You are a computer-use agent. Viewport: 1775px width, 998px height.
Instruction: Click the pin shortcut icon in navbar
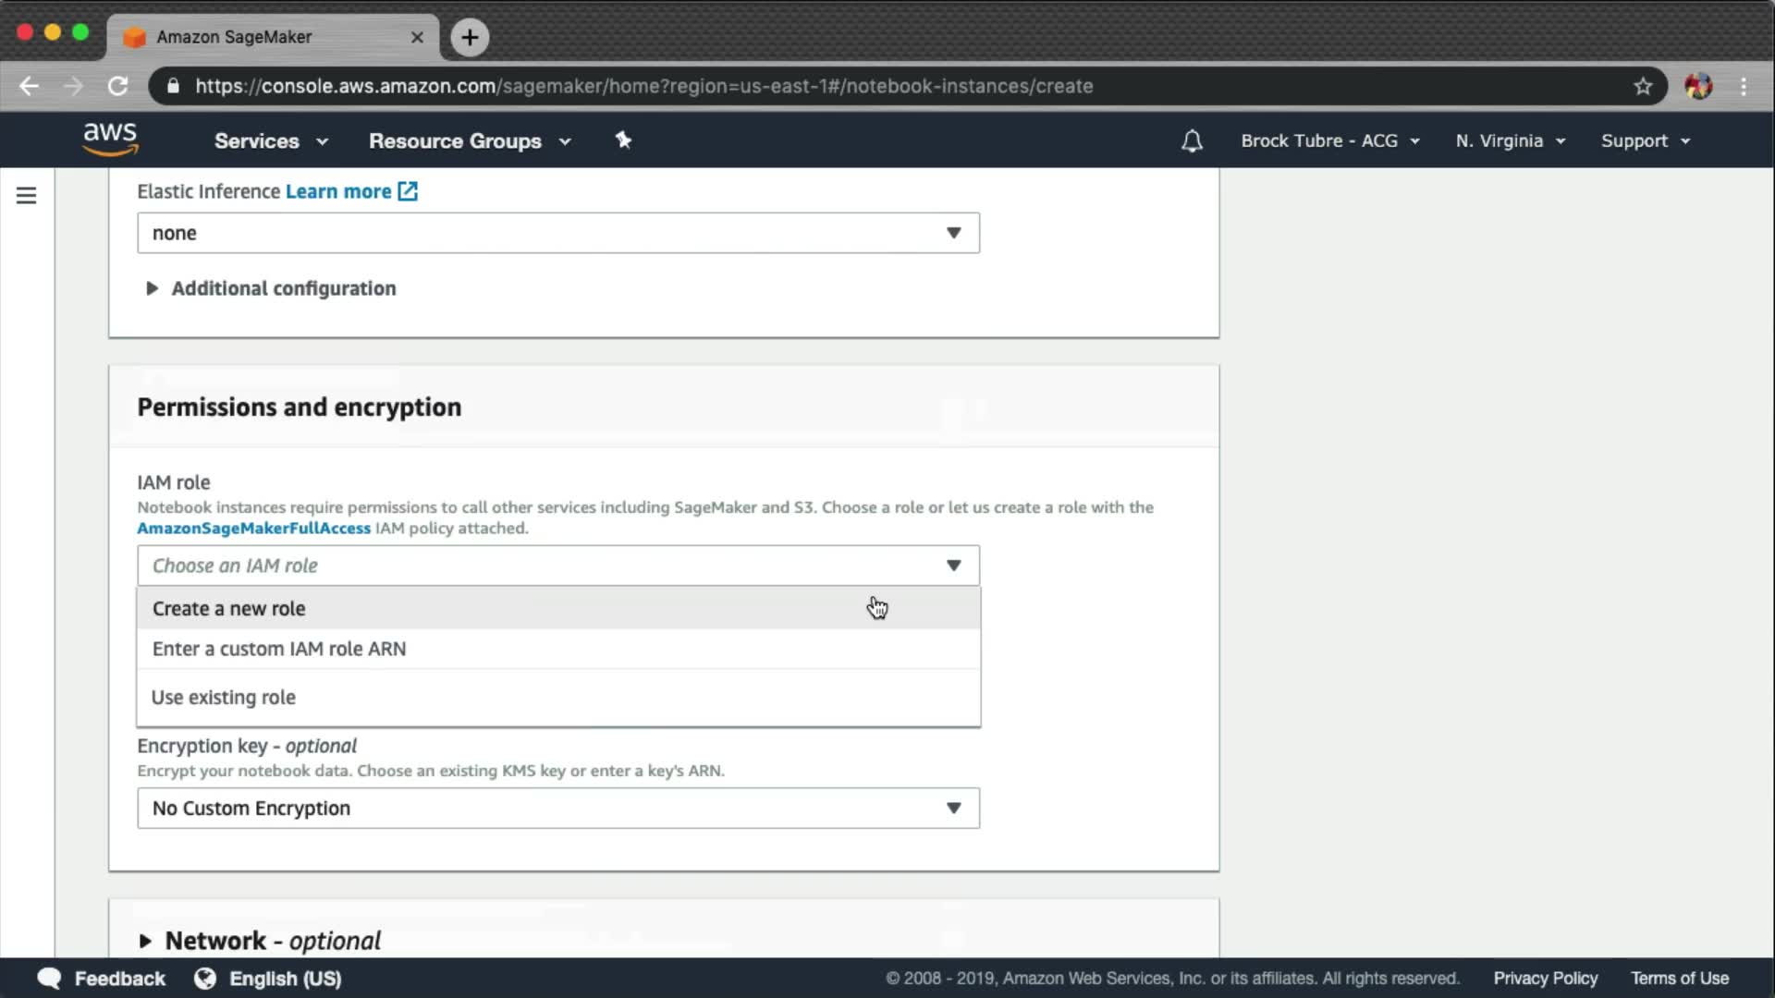(x=623, y=140)
